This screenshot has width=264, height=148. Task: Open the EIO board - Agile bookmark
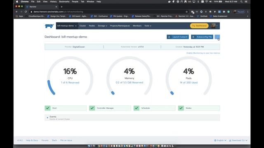[78, 16]
